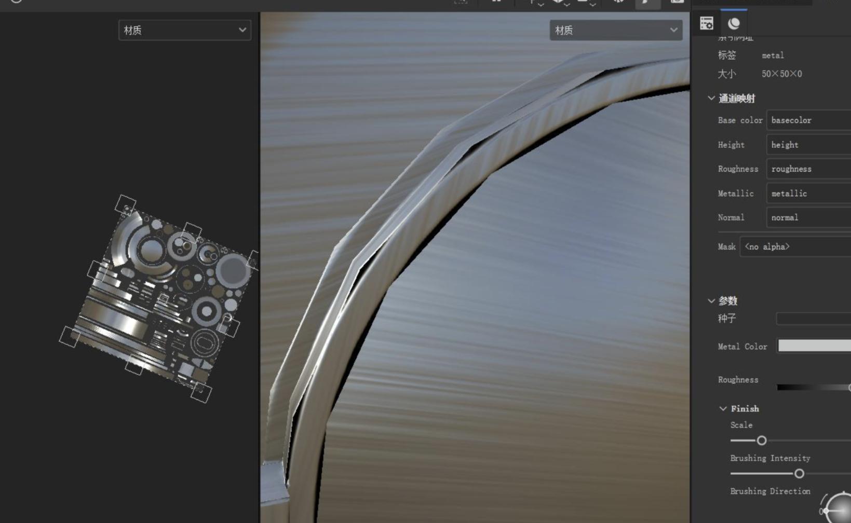The image size is (851, 523).
Task: Open the Metallic channel mapping field
Action: pyautogui.click(x=808, y=194)
